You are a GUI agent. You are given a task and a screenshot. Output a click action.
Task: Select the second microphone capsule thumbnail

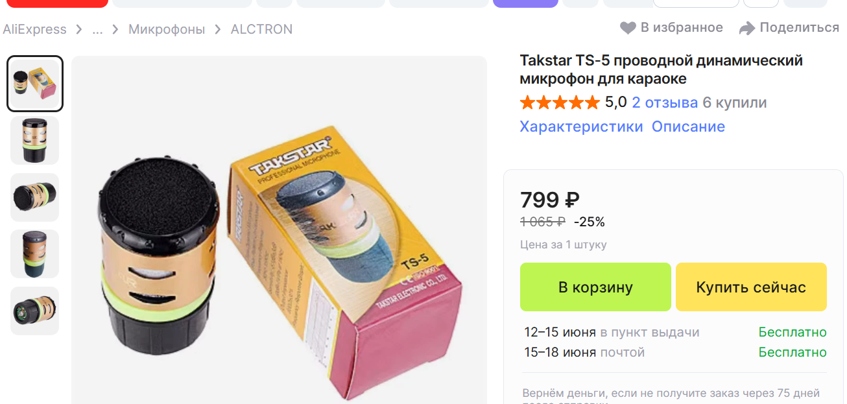click(x=35, y=140)
